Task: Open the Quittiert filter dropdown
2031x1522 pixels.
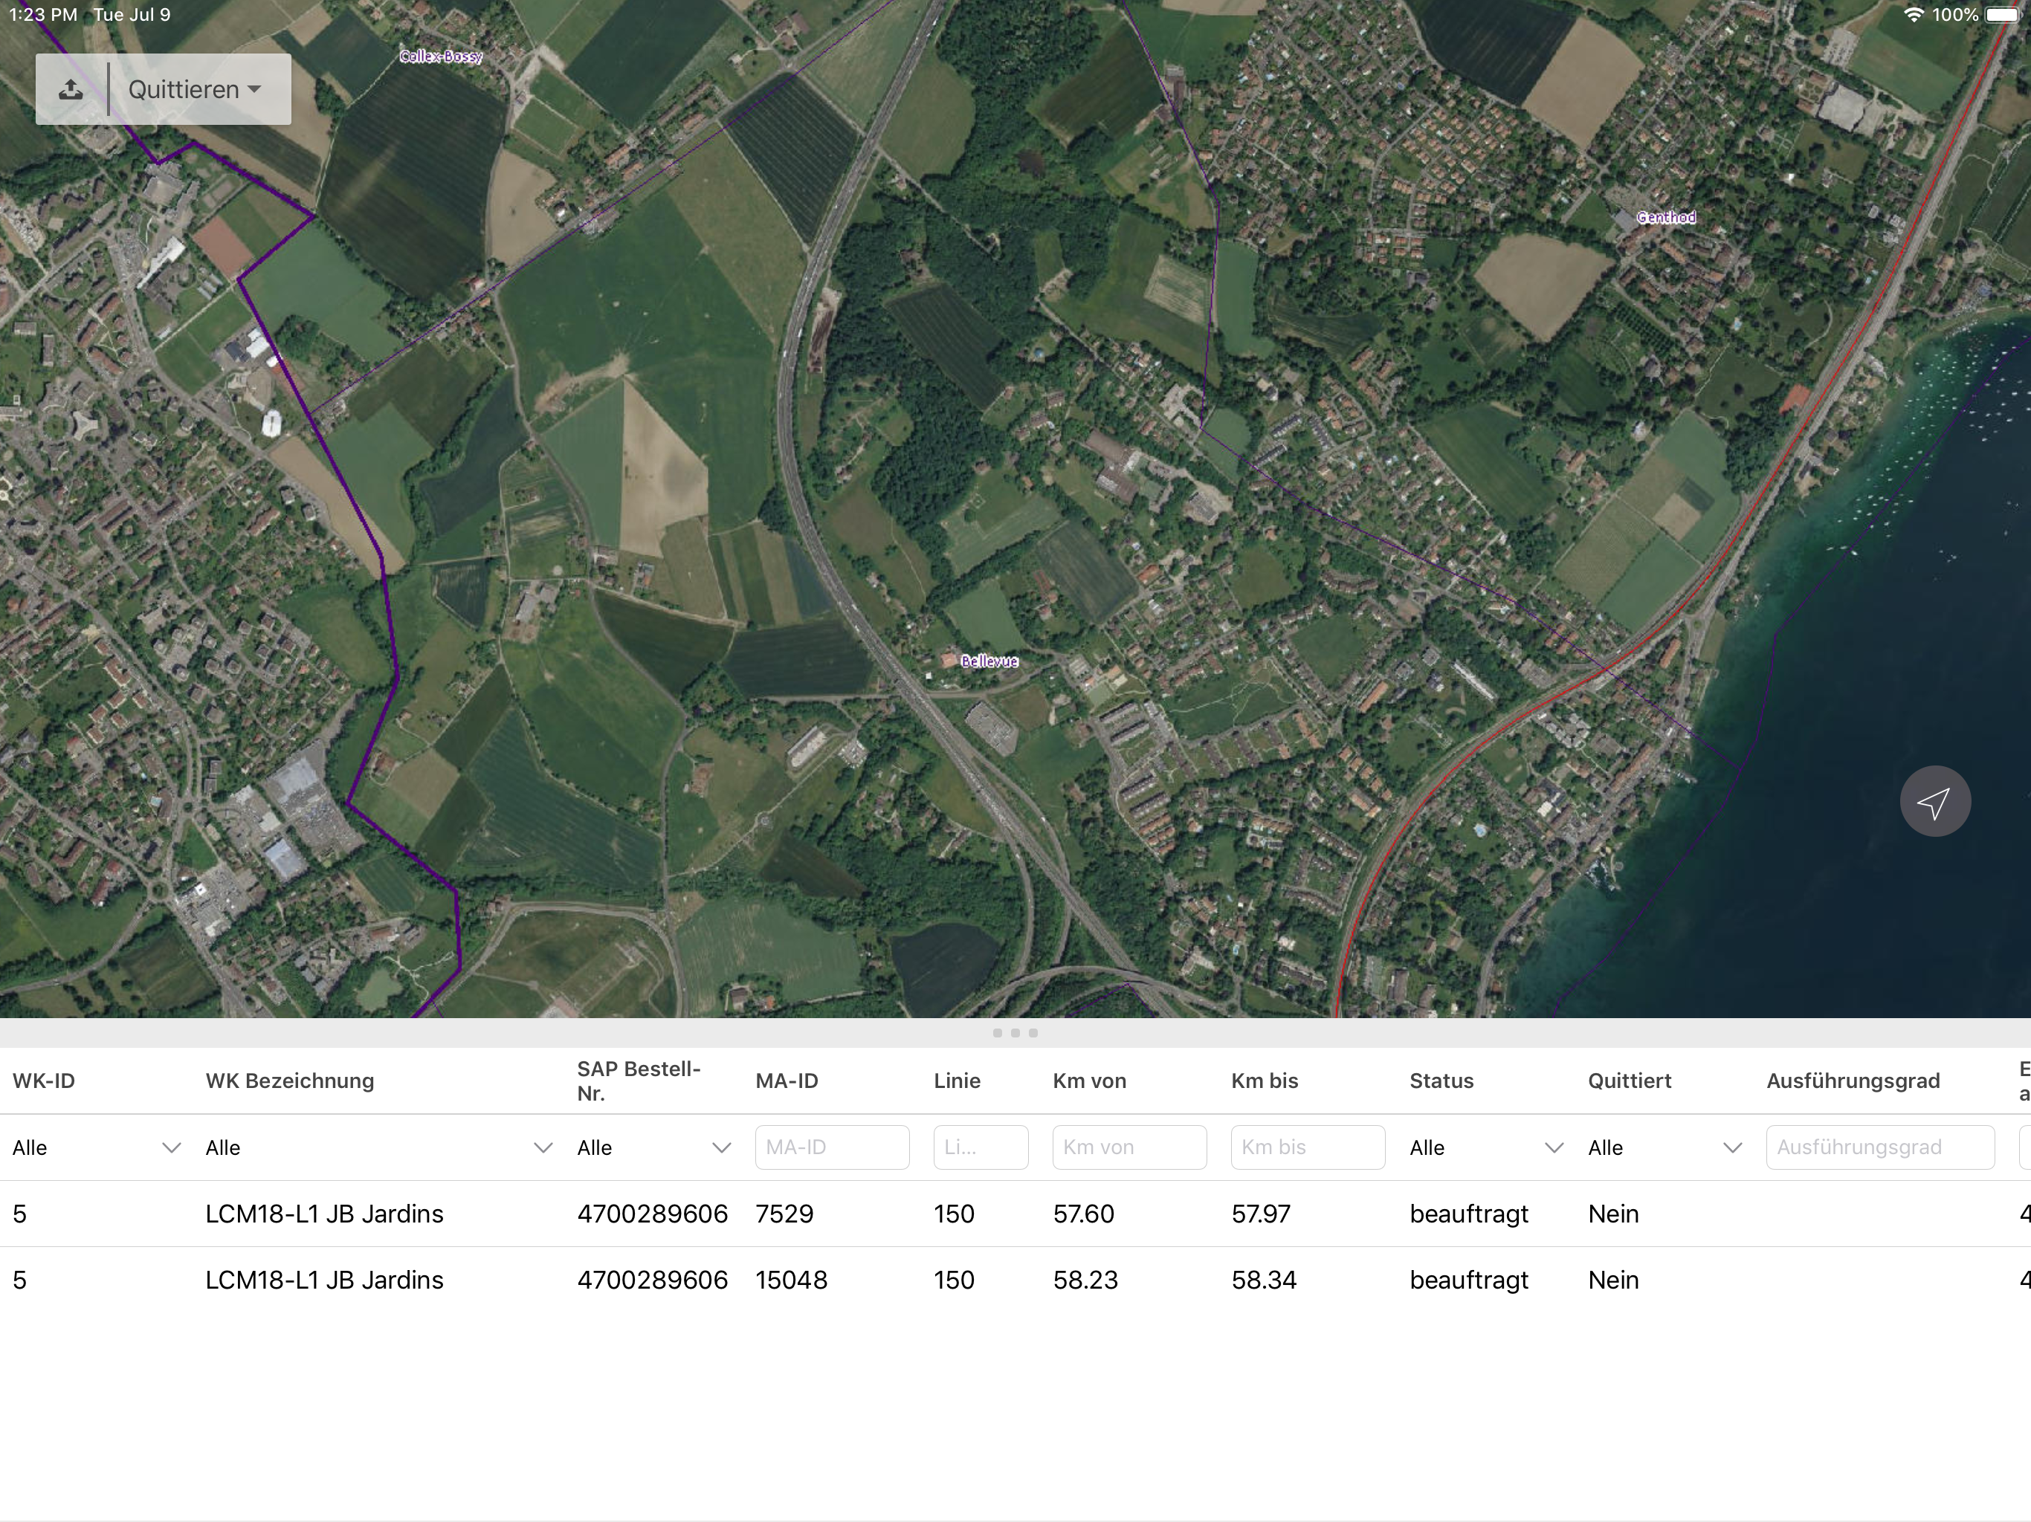Action: point(1664,1147)
